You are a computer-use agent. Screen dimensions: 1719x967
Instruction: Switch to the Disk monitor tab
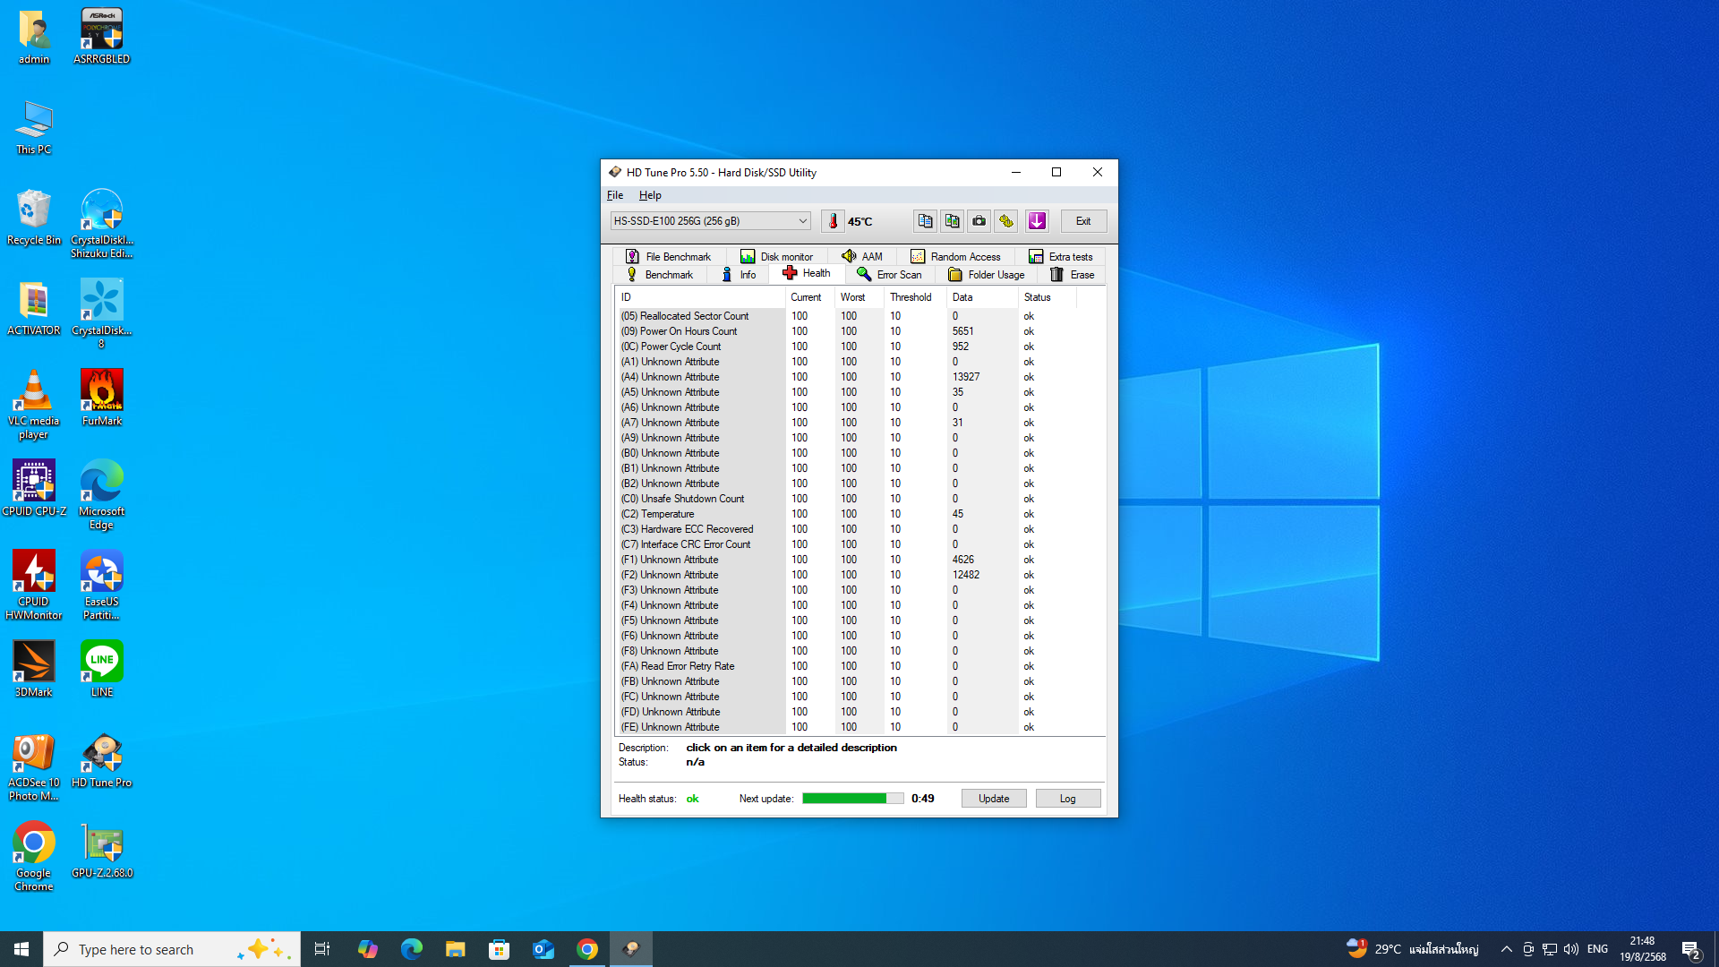pyautogui.click(x=776, y=257)
